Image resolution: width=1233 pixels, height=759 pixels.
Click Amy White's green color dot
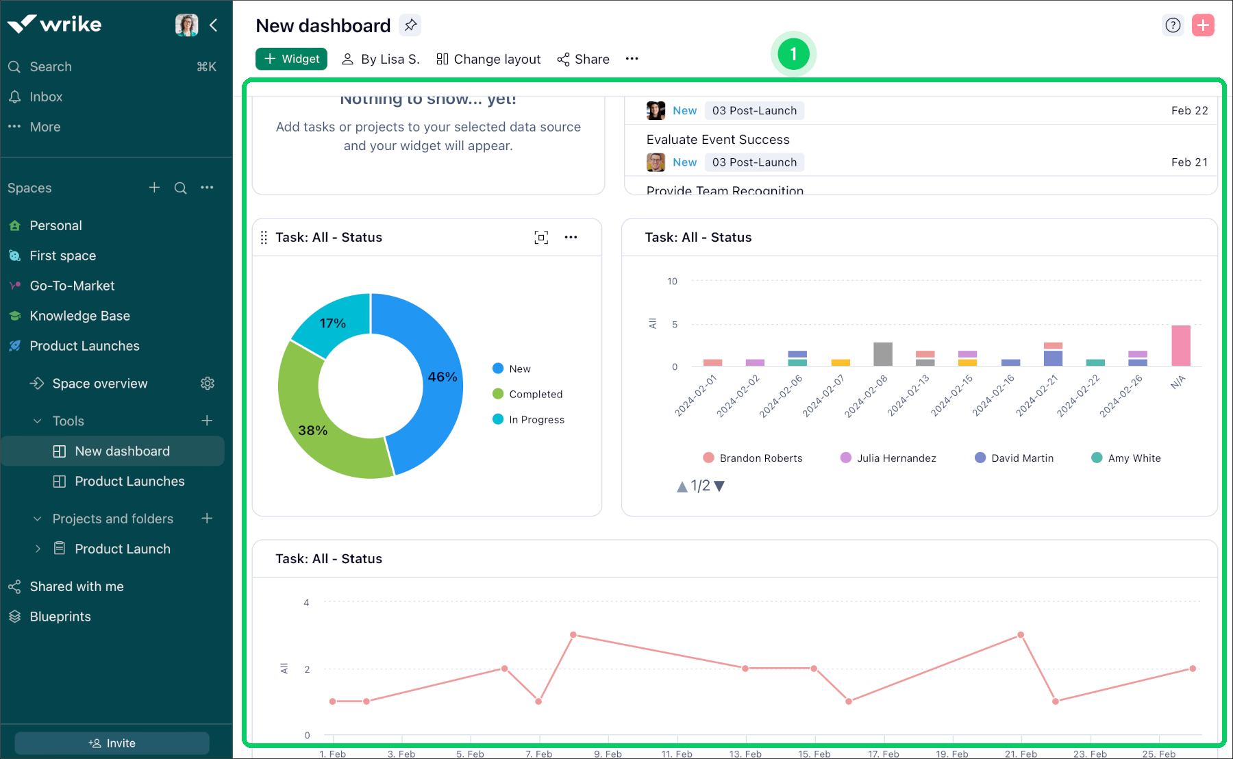1097,458
